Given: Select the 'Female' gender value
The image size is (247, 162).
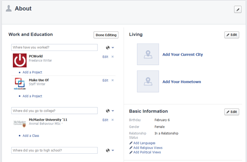Looking at the screenshot, I should (x=160, y=127).
